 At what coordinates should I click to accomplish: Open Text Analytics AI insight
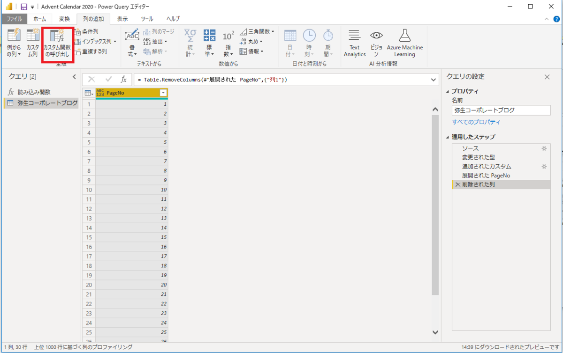(355, 44)
